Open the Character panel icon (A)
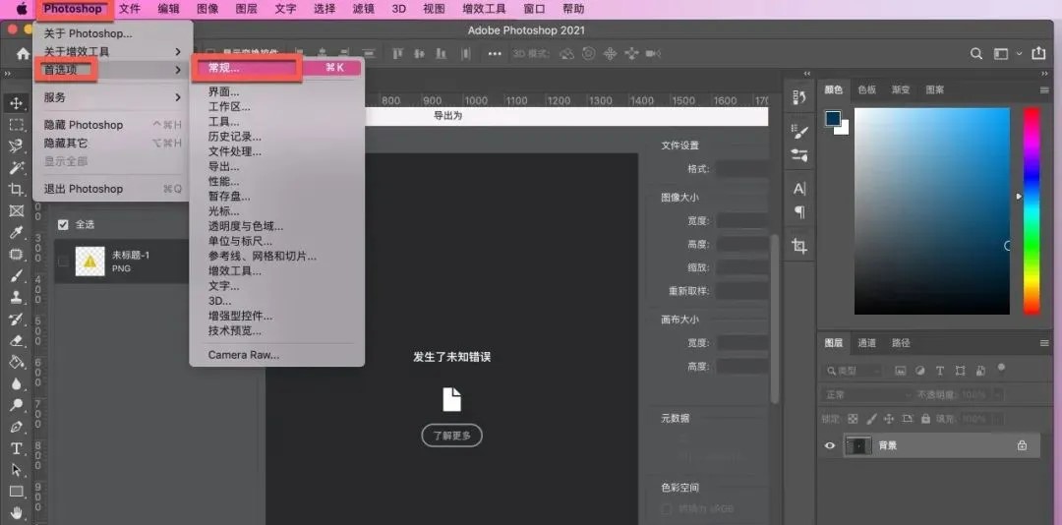The width and height of the screenshot is (1062, 525). (799, 189)
